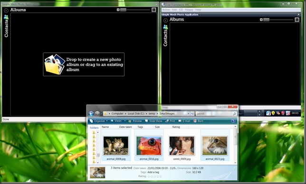The image size is (306, 184).
Task: Click small zoom-out square in left Albums header
Action: [x=118, y=10]
